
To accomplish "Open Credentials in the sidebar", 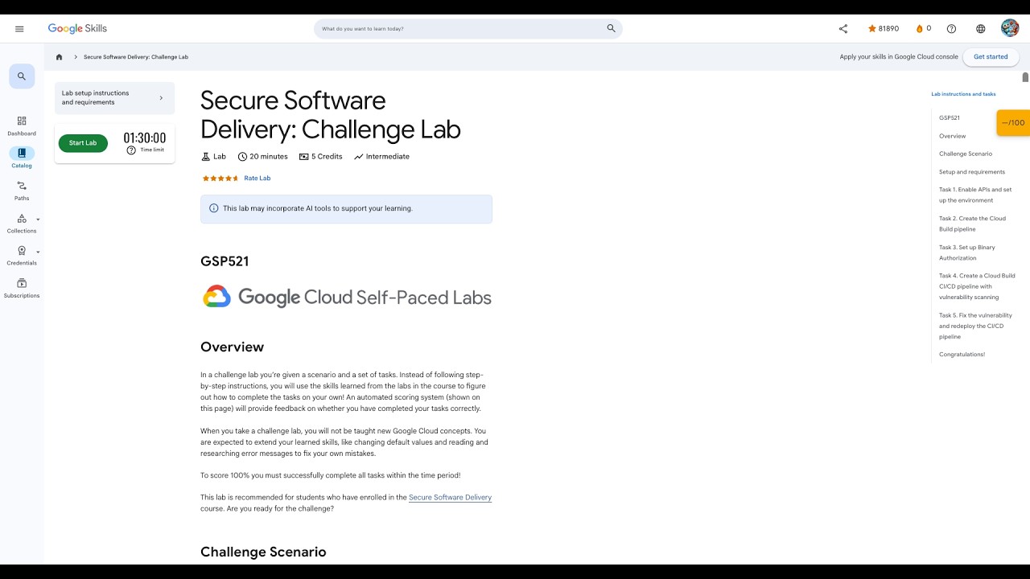I will coord(22,256).
